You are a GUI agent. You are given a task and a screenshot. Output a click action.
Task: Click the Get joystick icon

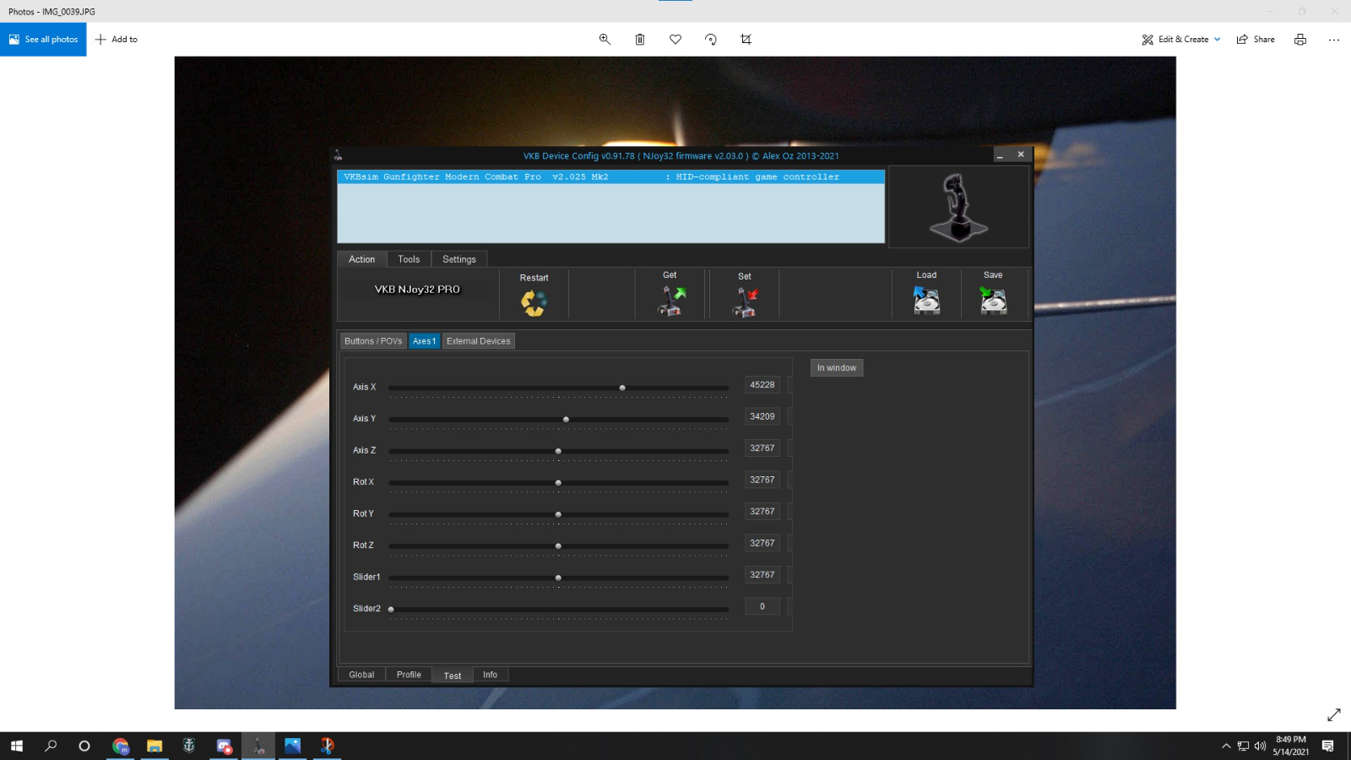671,301
